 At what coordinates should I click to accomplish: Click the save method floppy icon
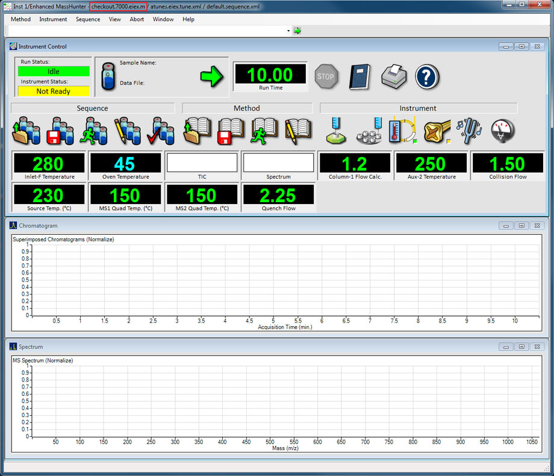[231, 131]
